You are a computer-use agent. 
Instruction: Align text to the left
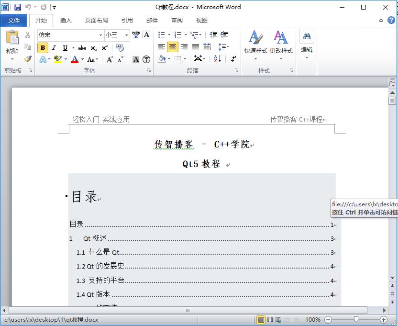[161, 47]
